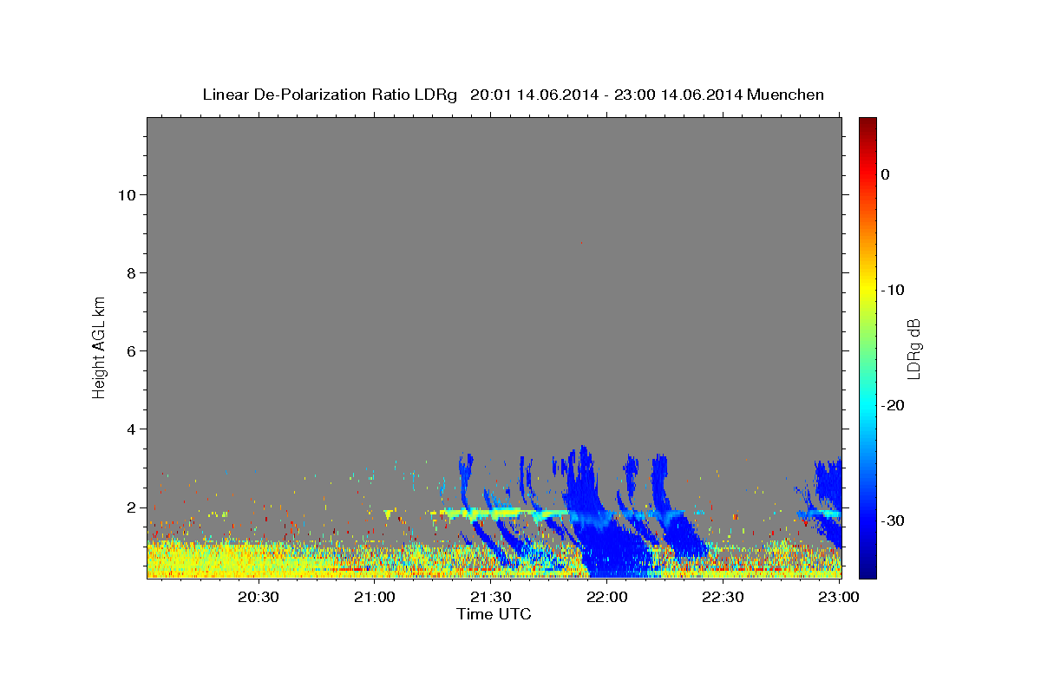Viewport: 1041px width, 694px height.
Task: Click the height tick label 10
Action: 128,195
